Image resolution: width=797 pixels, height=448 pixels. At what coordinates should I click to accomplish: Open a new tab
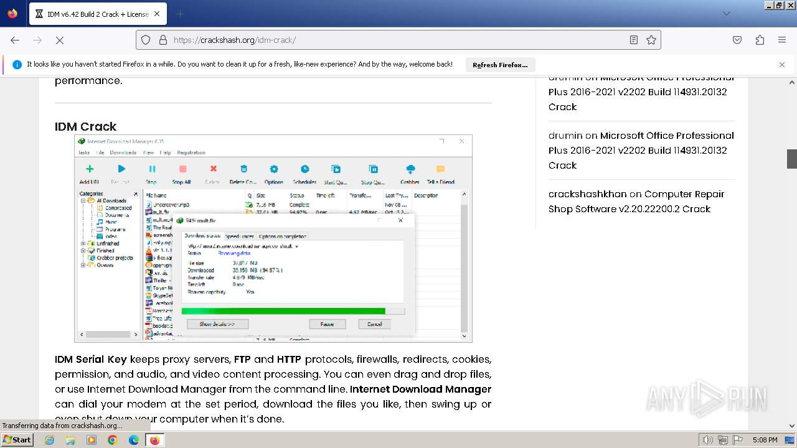tap(180, 14)
